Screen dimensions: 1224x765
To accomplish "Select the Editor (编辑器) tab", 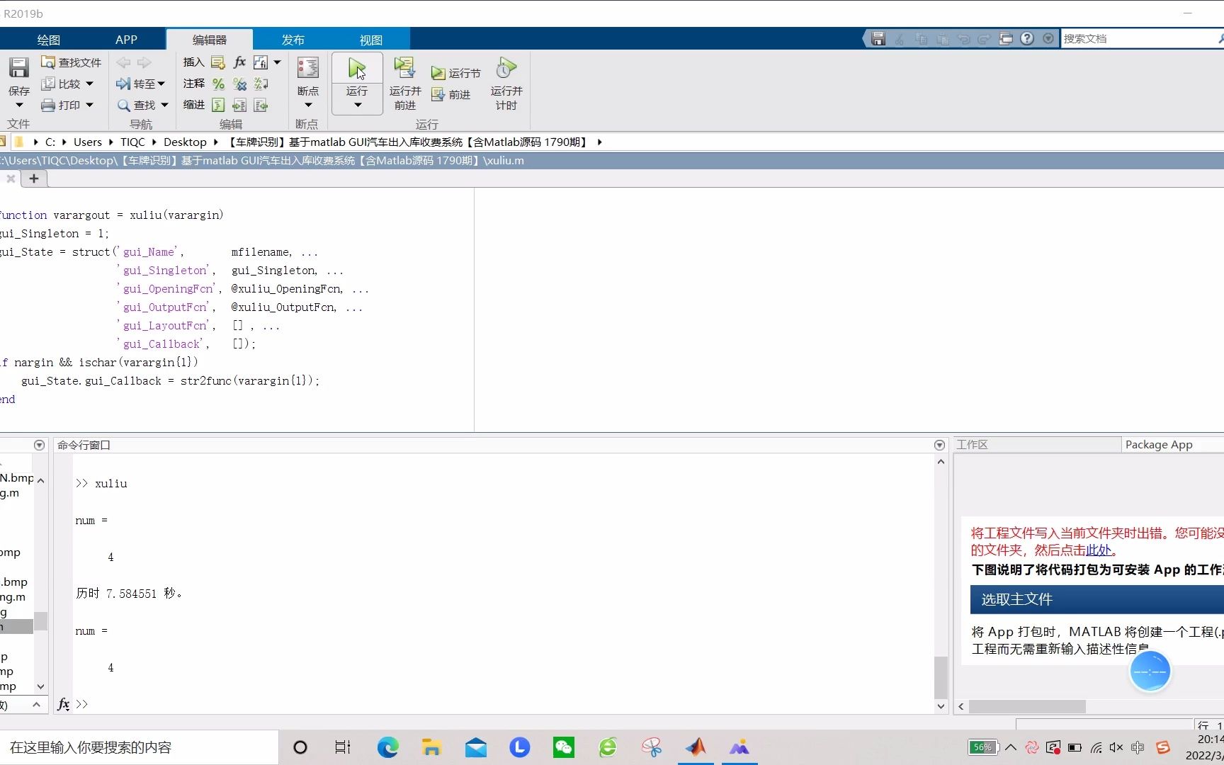I will (210, 40).
